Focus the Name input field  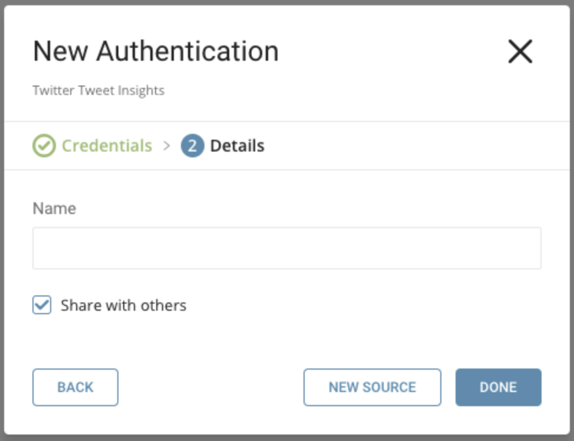(x=286, y=248)
